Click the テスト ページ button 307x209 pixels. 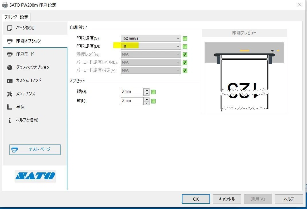tap(35, 149)
